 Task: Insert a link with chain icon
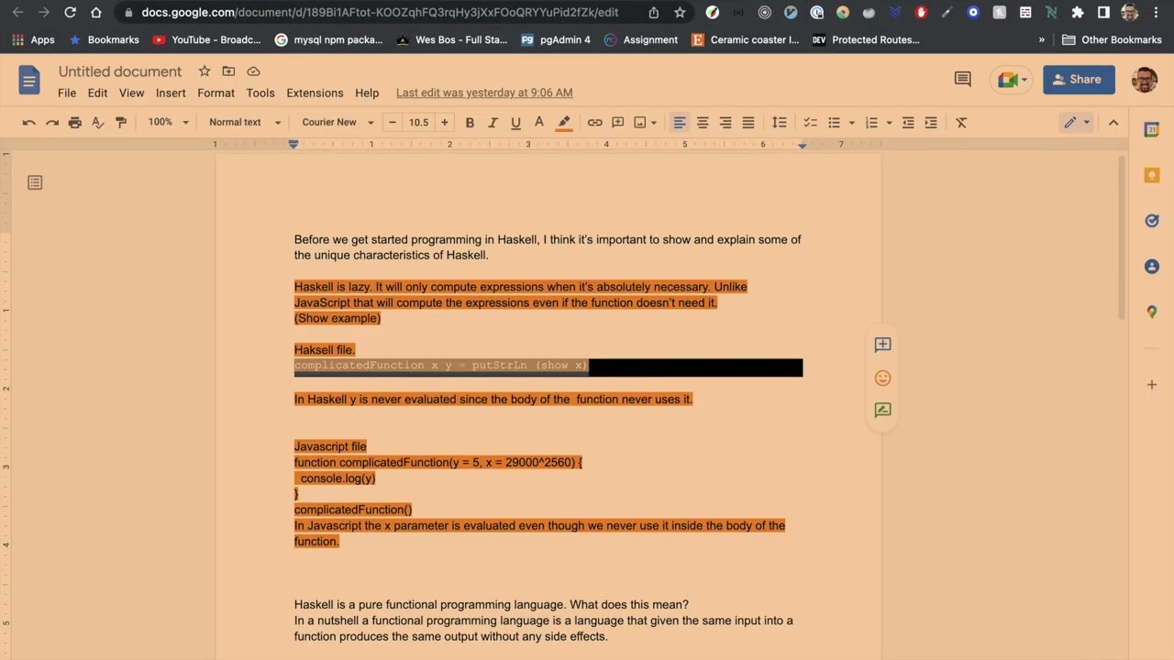point(594,122)
